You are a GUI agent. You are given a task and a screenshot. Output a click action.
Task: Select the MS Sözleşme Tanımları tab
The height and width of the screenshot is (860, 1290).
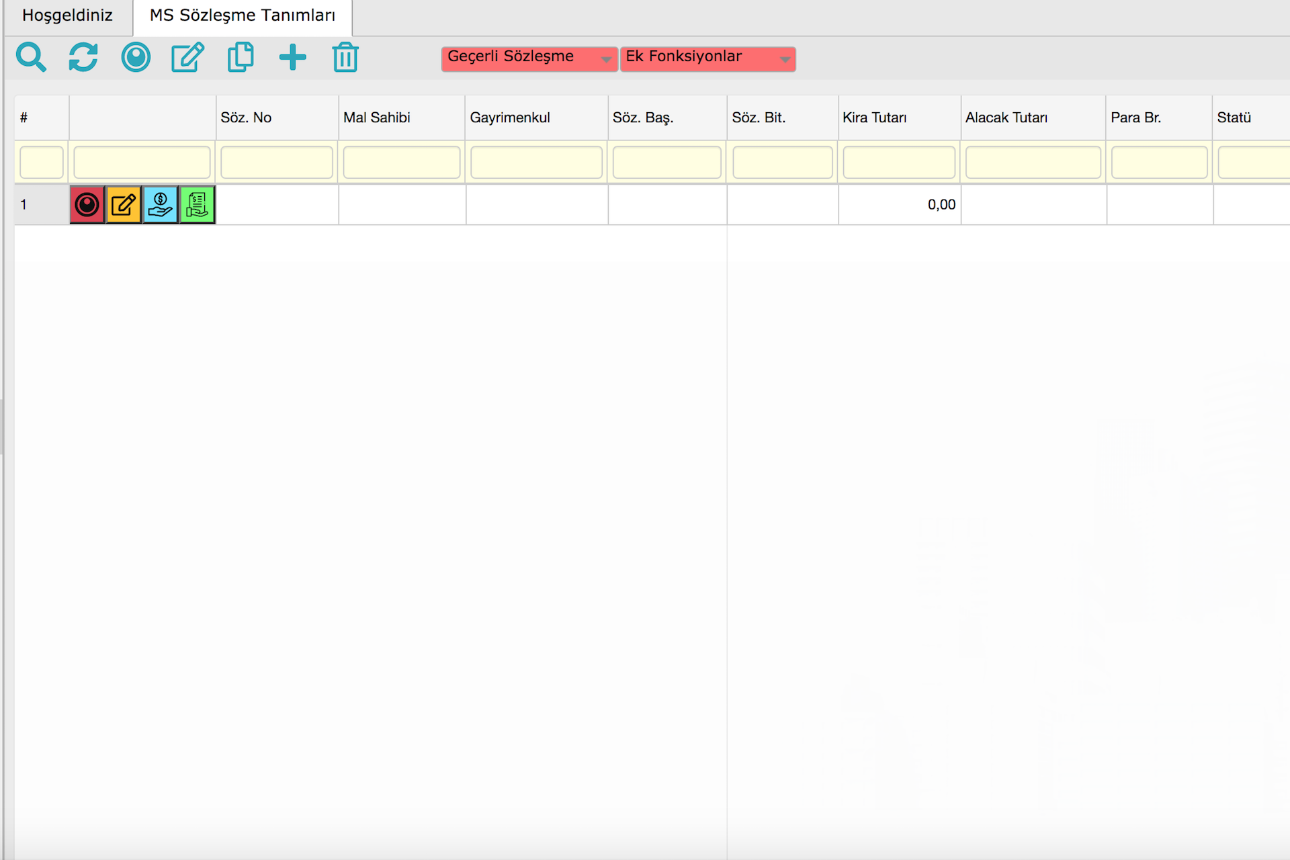pyautogui.click(x=242, y=15)
